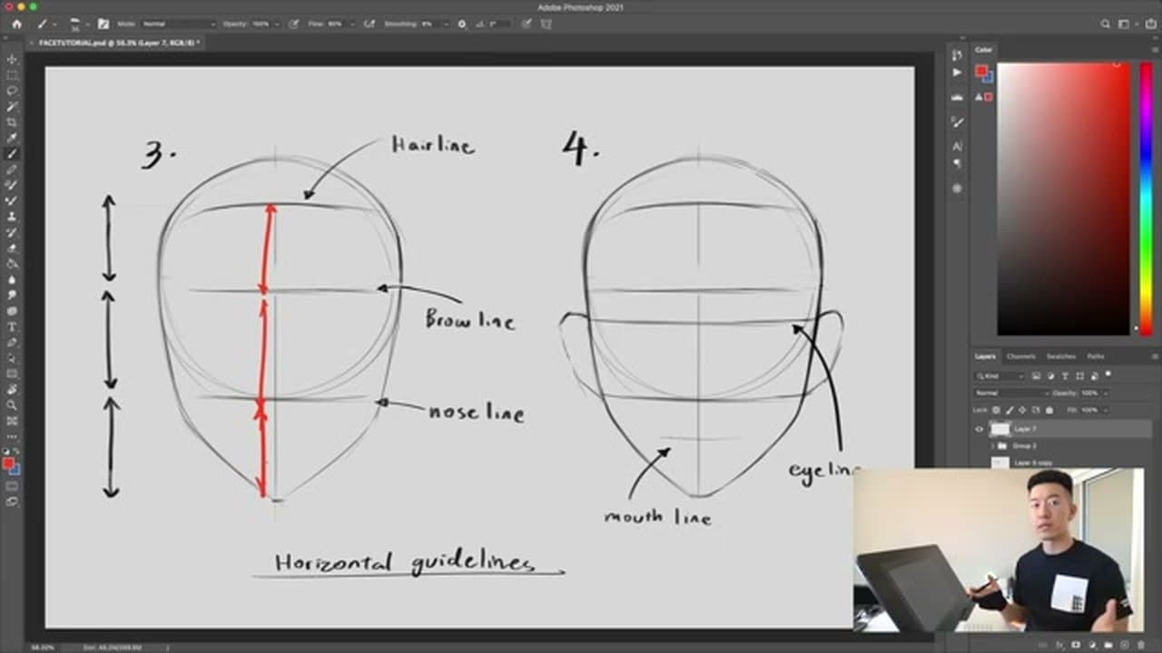Open the Smoothing value dropdown
The image size is (1162, 653).
447,23
